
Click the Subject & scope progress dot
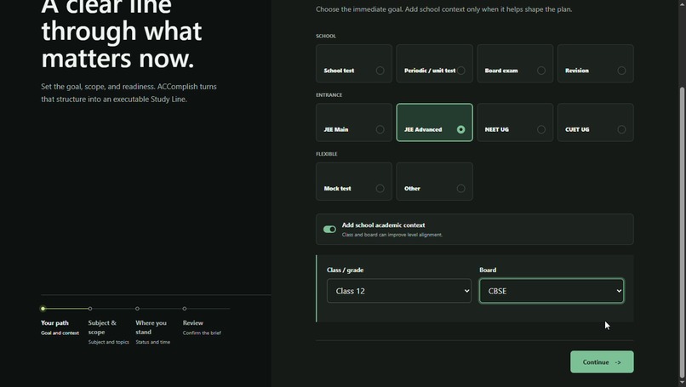pos(90,309)
